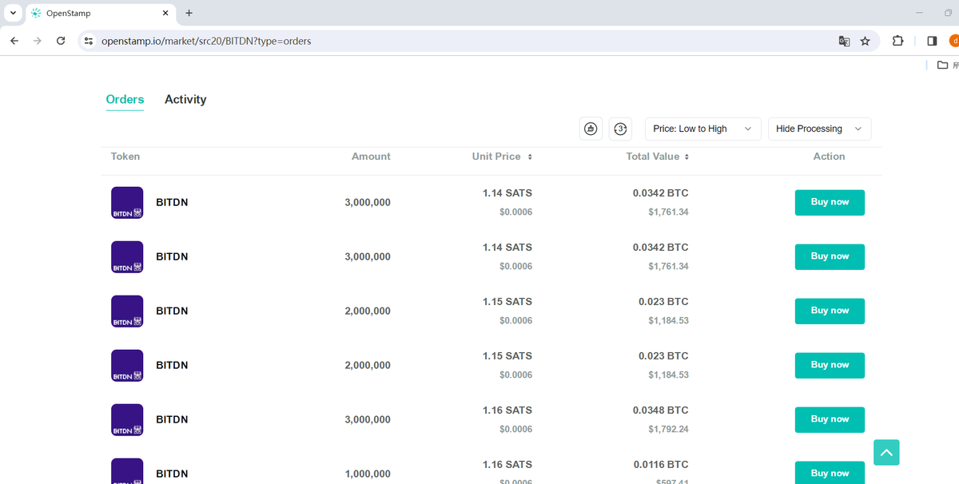Switch to the Activity tab
This screenshot has height=484, width=959.
(185, 100)
